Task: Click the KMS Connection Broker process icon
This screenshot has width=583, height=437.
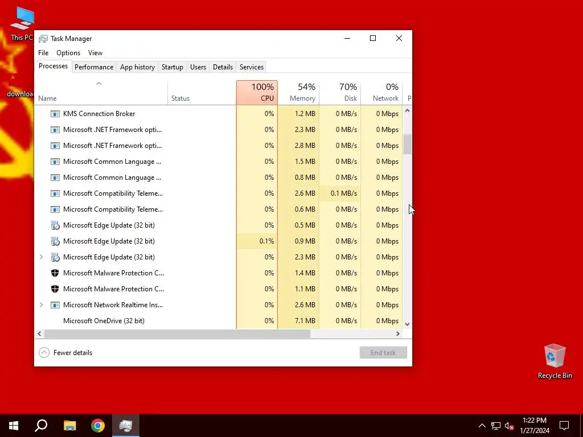Action: (55, 114)
